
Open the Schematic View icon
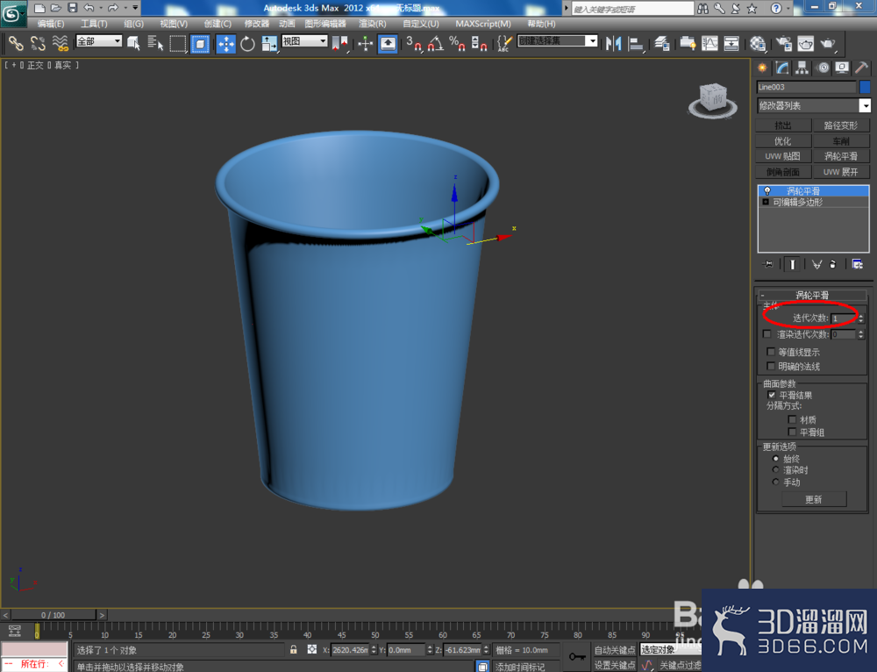click(731, 44)
